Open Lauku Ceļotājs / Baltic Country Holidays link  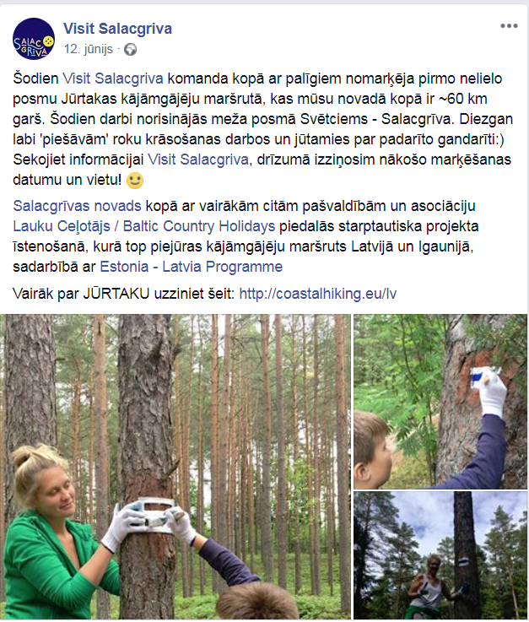(x=144, y=226)
